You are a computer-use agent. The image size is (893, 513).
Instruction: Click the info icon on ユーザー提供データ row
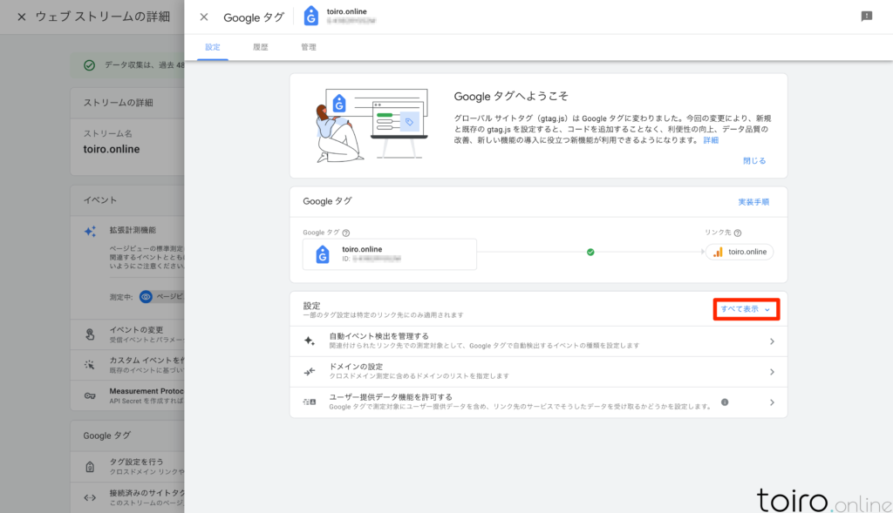pyautogui.click(x=725, y=402)
